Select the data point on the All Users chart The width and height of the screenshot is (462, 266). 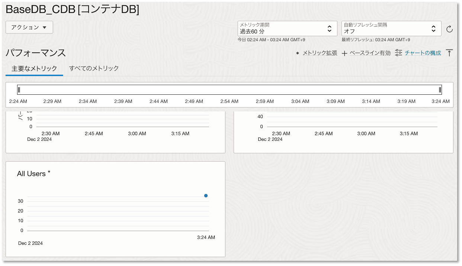[206, 195]
